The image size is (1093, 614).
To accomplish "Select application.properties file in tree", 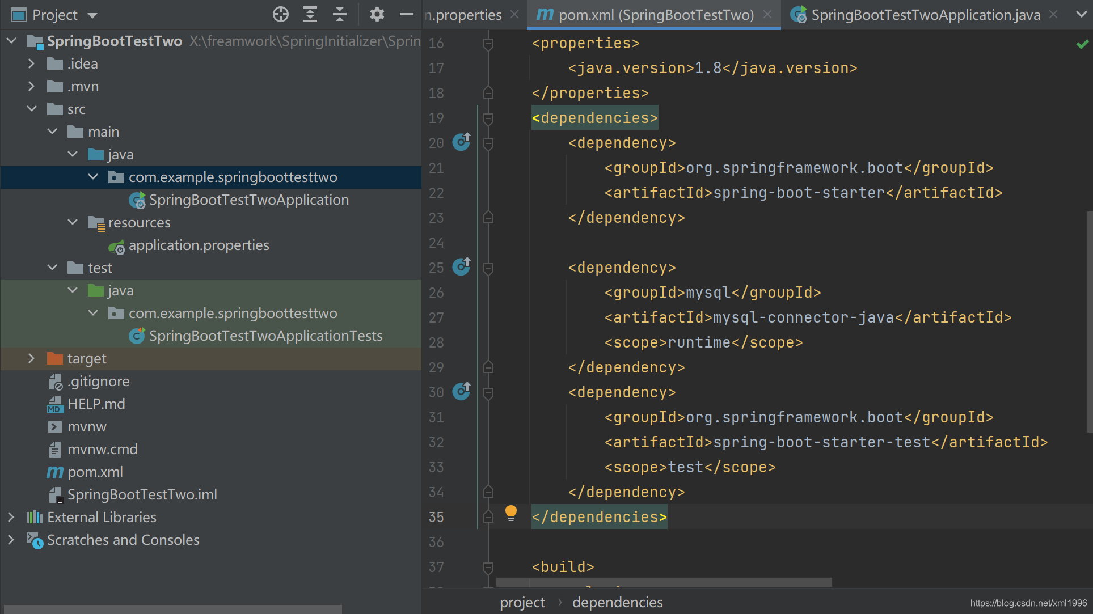I will point(199,245).
